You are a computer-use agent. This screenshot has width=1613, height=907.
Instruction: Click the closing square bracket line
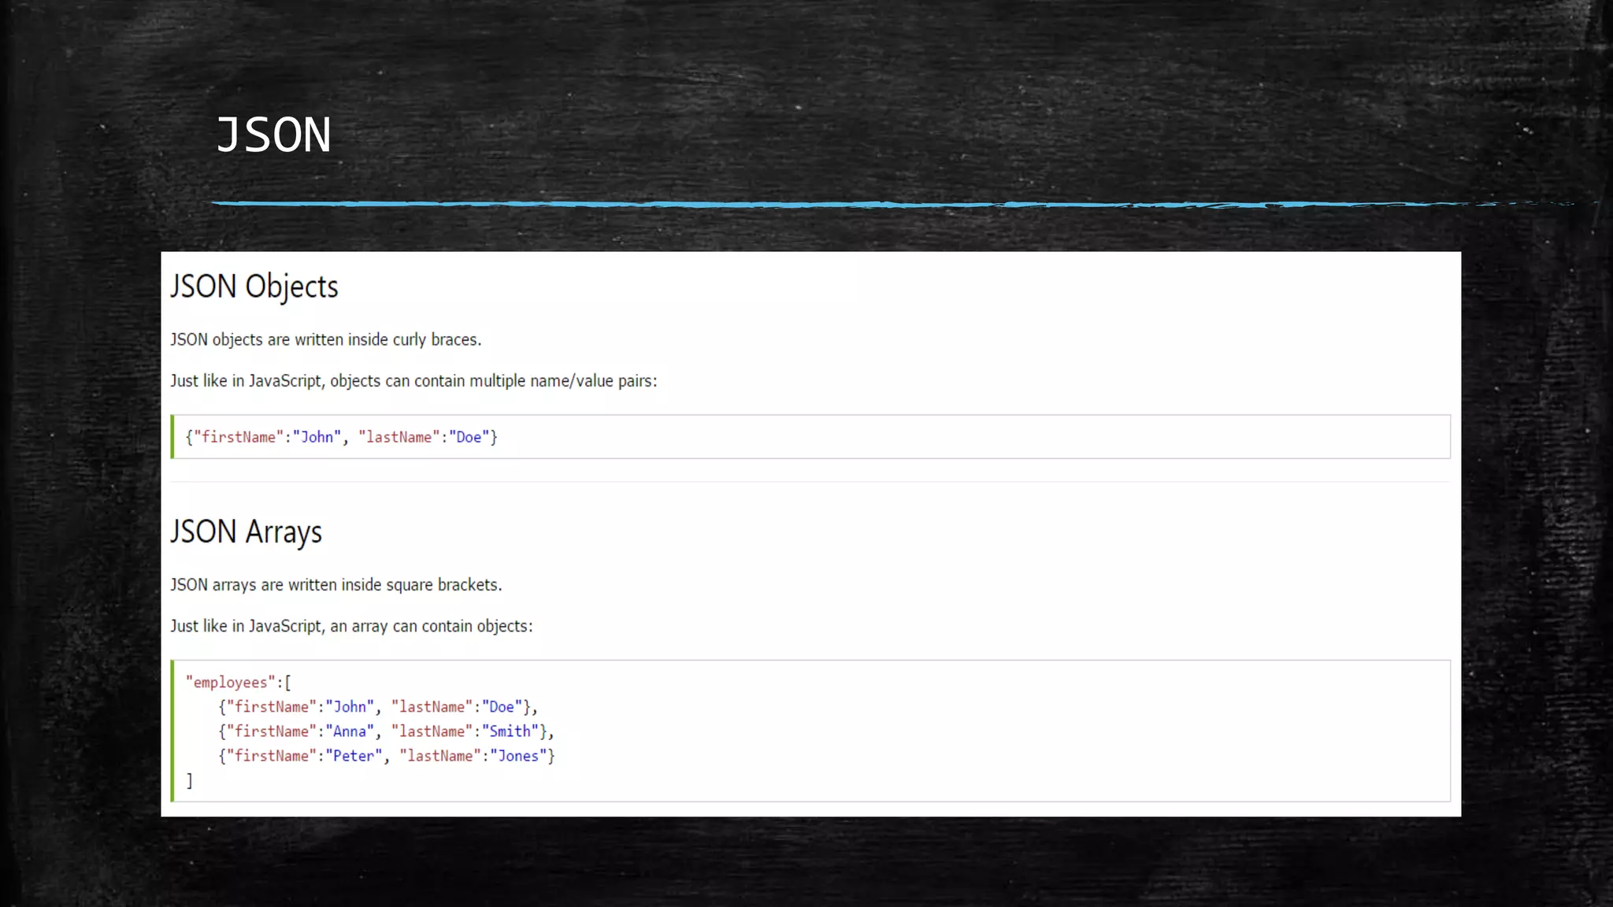pyautogui.click(x=189, y=780)
